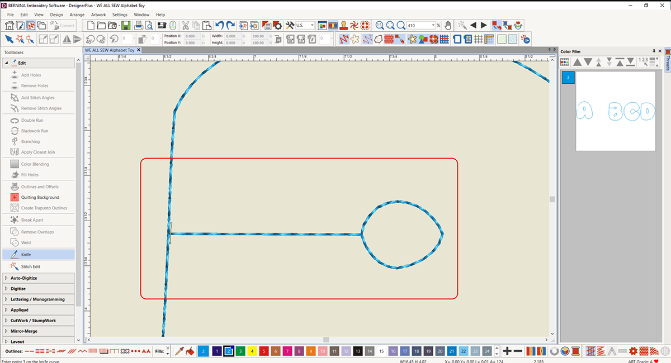Toggle Show Hoop button
The height and width of the screenshot is (363, 671).
(x=457, y=39)
